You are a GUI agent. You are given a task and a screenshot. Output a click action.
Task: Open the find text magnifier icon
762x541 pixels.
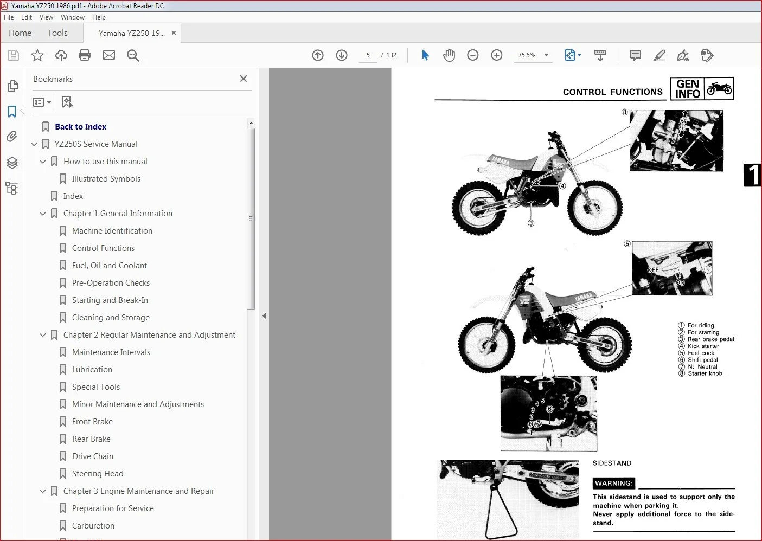pos(133,55)
